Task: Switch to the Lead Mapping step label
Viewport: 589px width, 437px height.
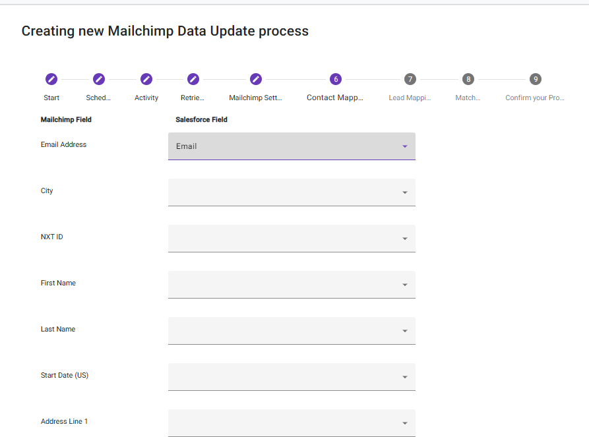Action: 410,98
